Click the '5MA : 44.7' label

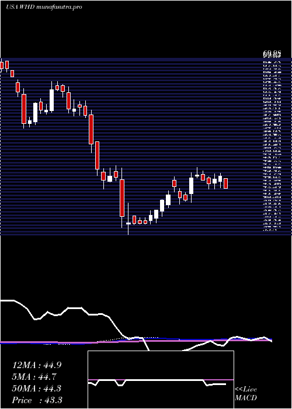(x=34, y=377)
